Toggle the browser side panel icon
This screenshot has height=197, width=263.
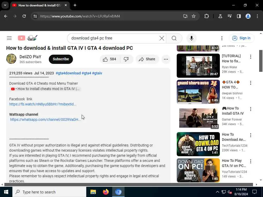[239, 16]
